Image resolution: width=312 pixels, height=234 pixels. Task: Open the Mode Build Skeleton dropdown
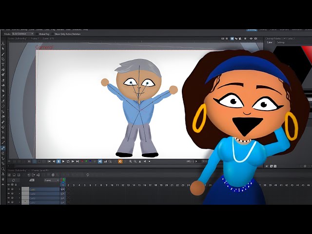(22, 34)
